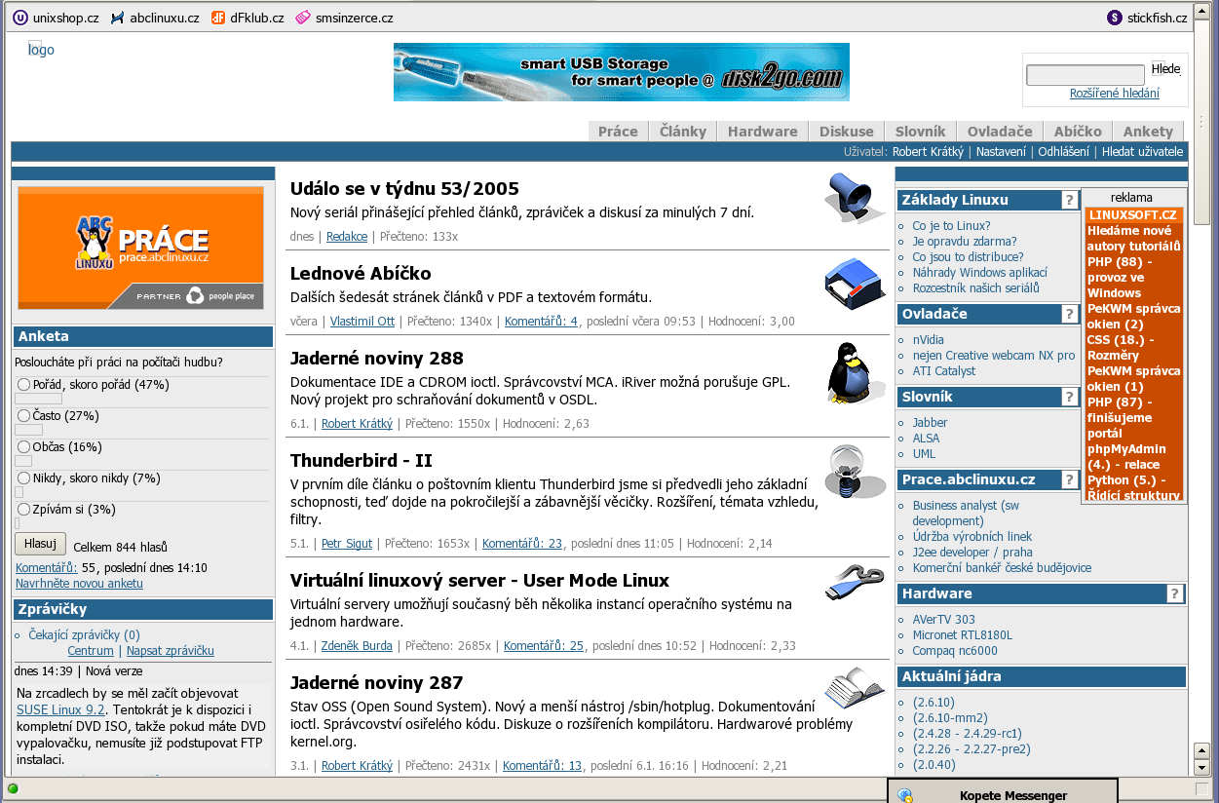Open the unixshop.cz bookmark icon
This screenshot has height=803, width=1219.
[x=19, y=18]
